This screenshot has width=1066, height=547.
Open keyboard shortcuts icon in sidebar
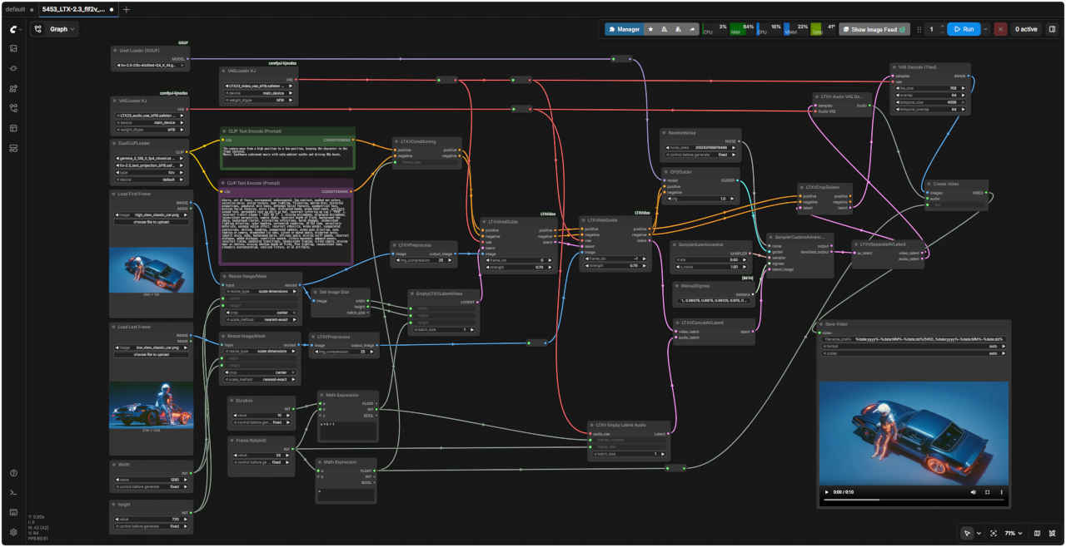click(x=13, y=512)
